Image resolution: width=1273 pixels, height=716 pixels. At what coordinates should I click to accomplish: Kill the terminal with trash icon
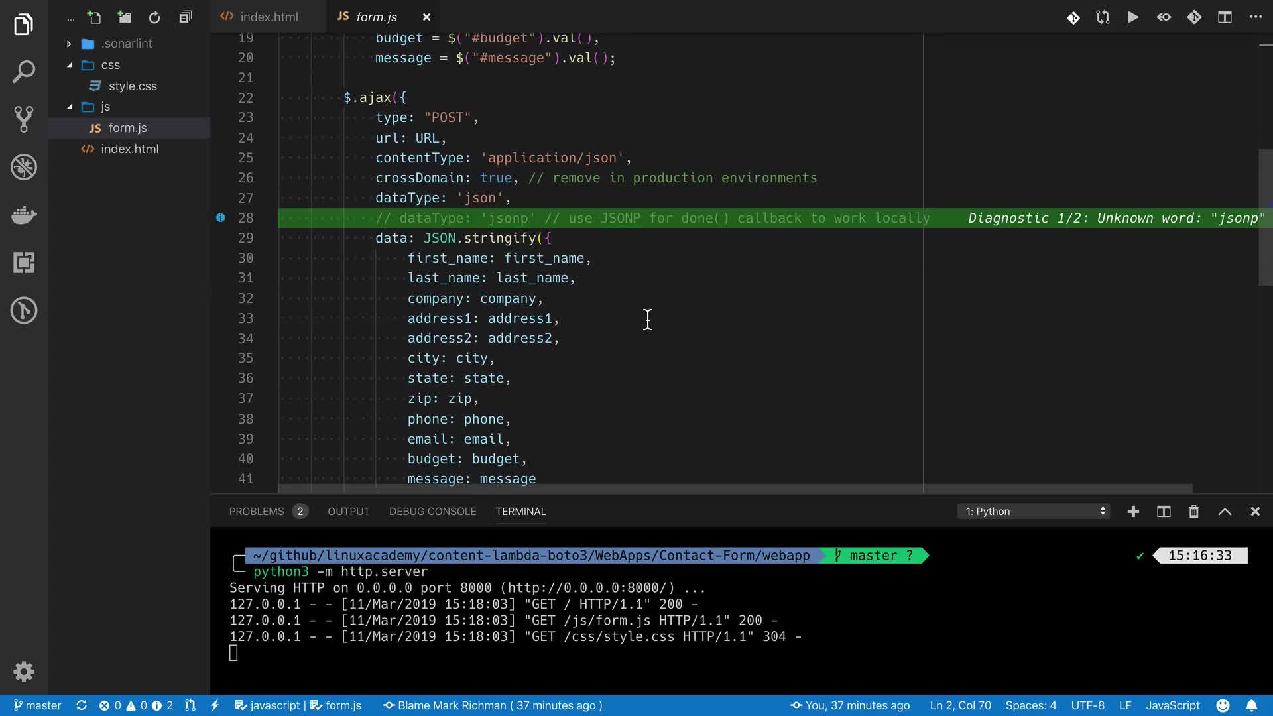(x=1193, y=512)
